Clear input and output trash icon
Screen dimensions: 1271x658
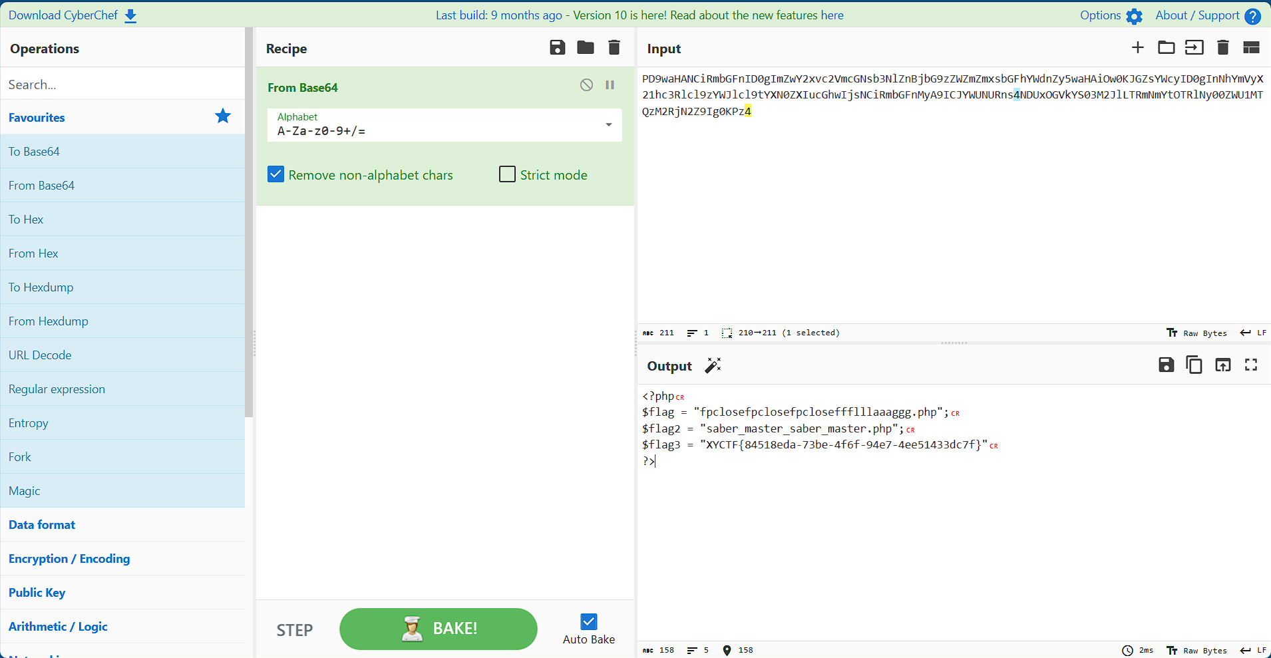point(1223,47)
